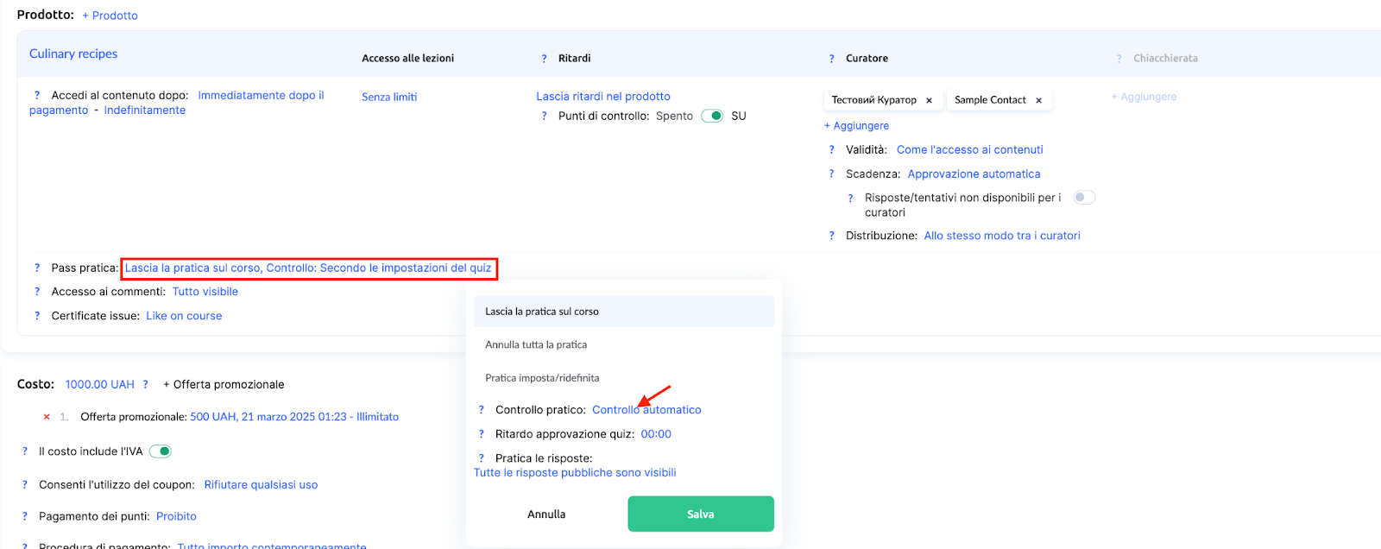
Task: Click help icon beside cost 1000.00 UAH
Action: pos(146,385)
